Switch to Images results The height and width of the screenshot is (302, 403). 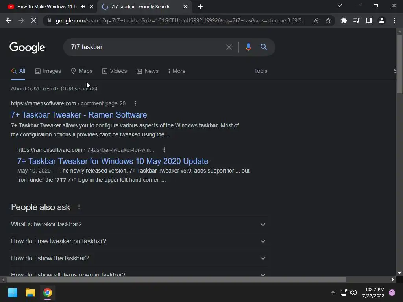tap(48, 71)
